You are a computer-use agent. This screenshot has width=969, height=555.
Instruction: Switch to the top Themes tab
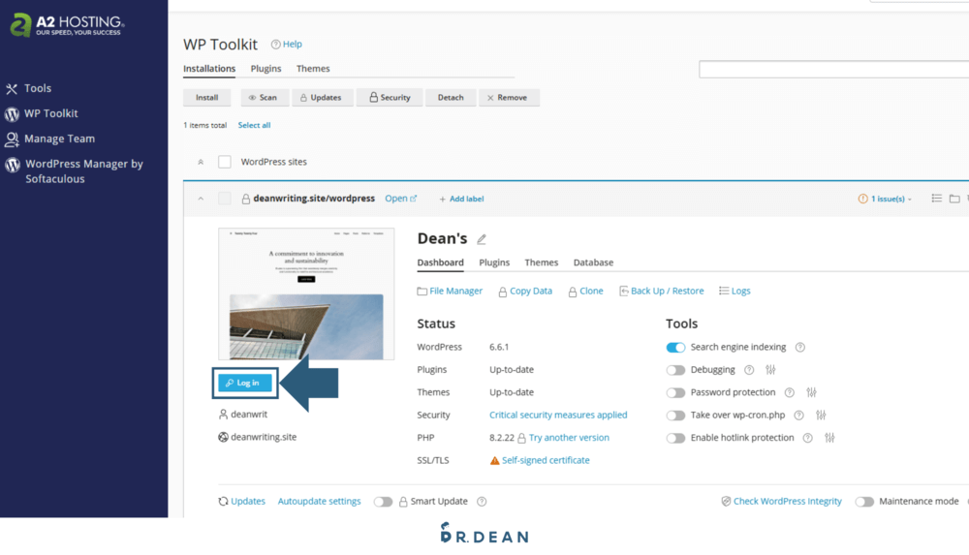click(x=313, y=69)
